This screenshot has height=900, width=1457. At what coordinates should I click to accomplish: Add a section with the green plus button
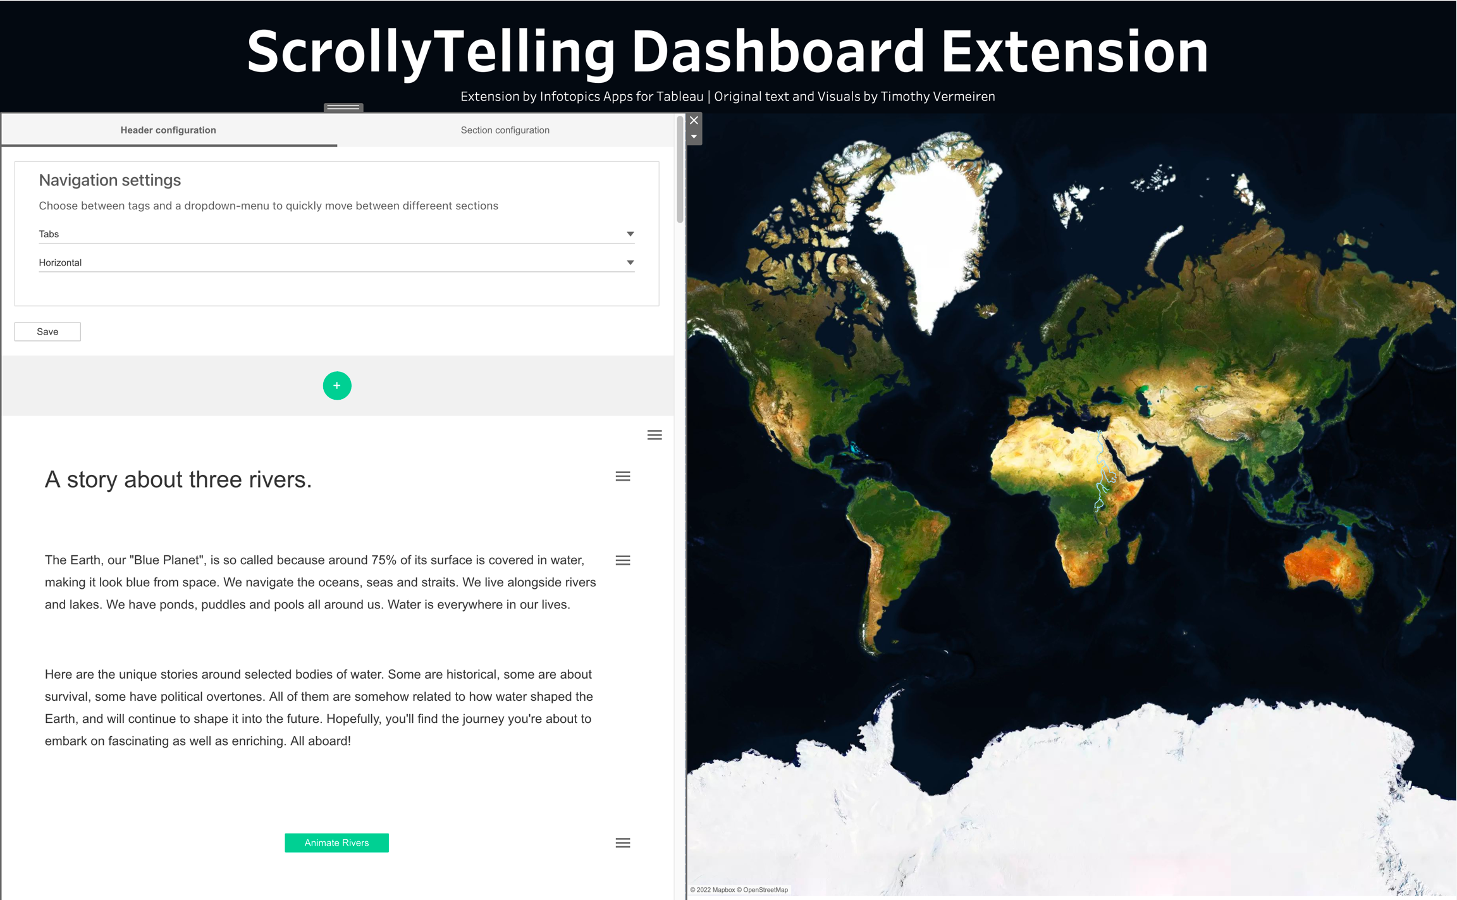click(337, 385)
